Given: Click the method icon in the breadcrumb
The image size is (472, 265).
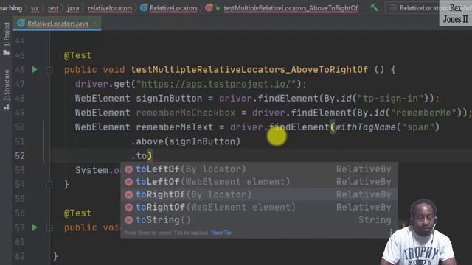Looking at the screenshot, I should 209,8.
